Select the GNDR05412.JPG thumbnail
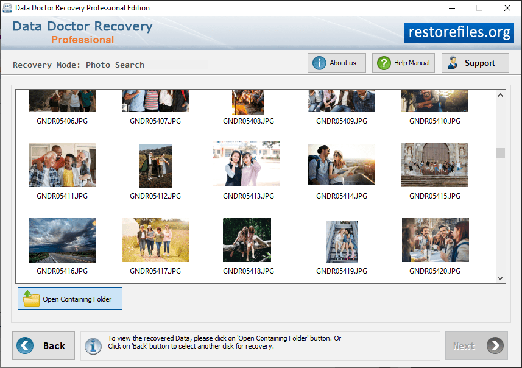 pyautogui.click(x=155, y=166)
